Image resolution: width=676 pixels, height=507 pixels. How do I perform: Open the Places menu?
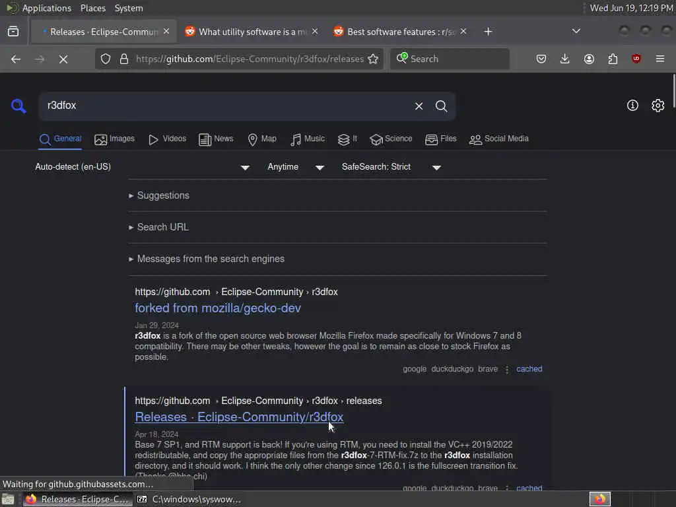point(92,8)
